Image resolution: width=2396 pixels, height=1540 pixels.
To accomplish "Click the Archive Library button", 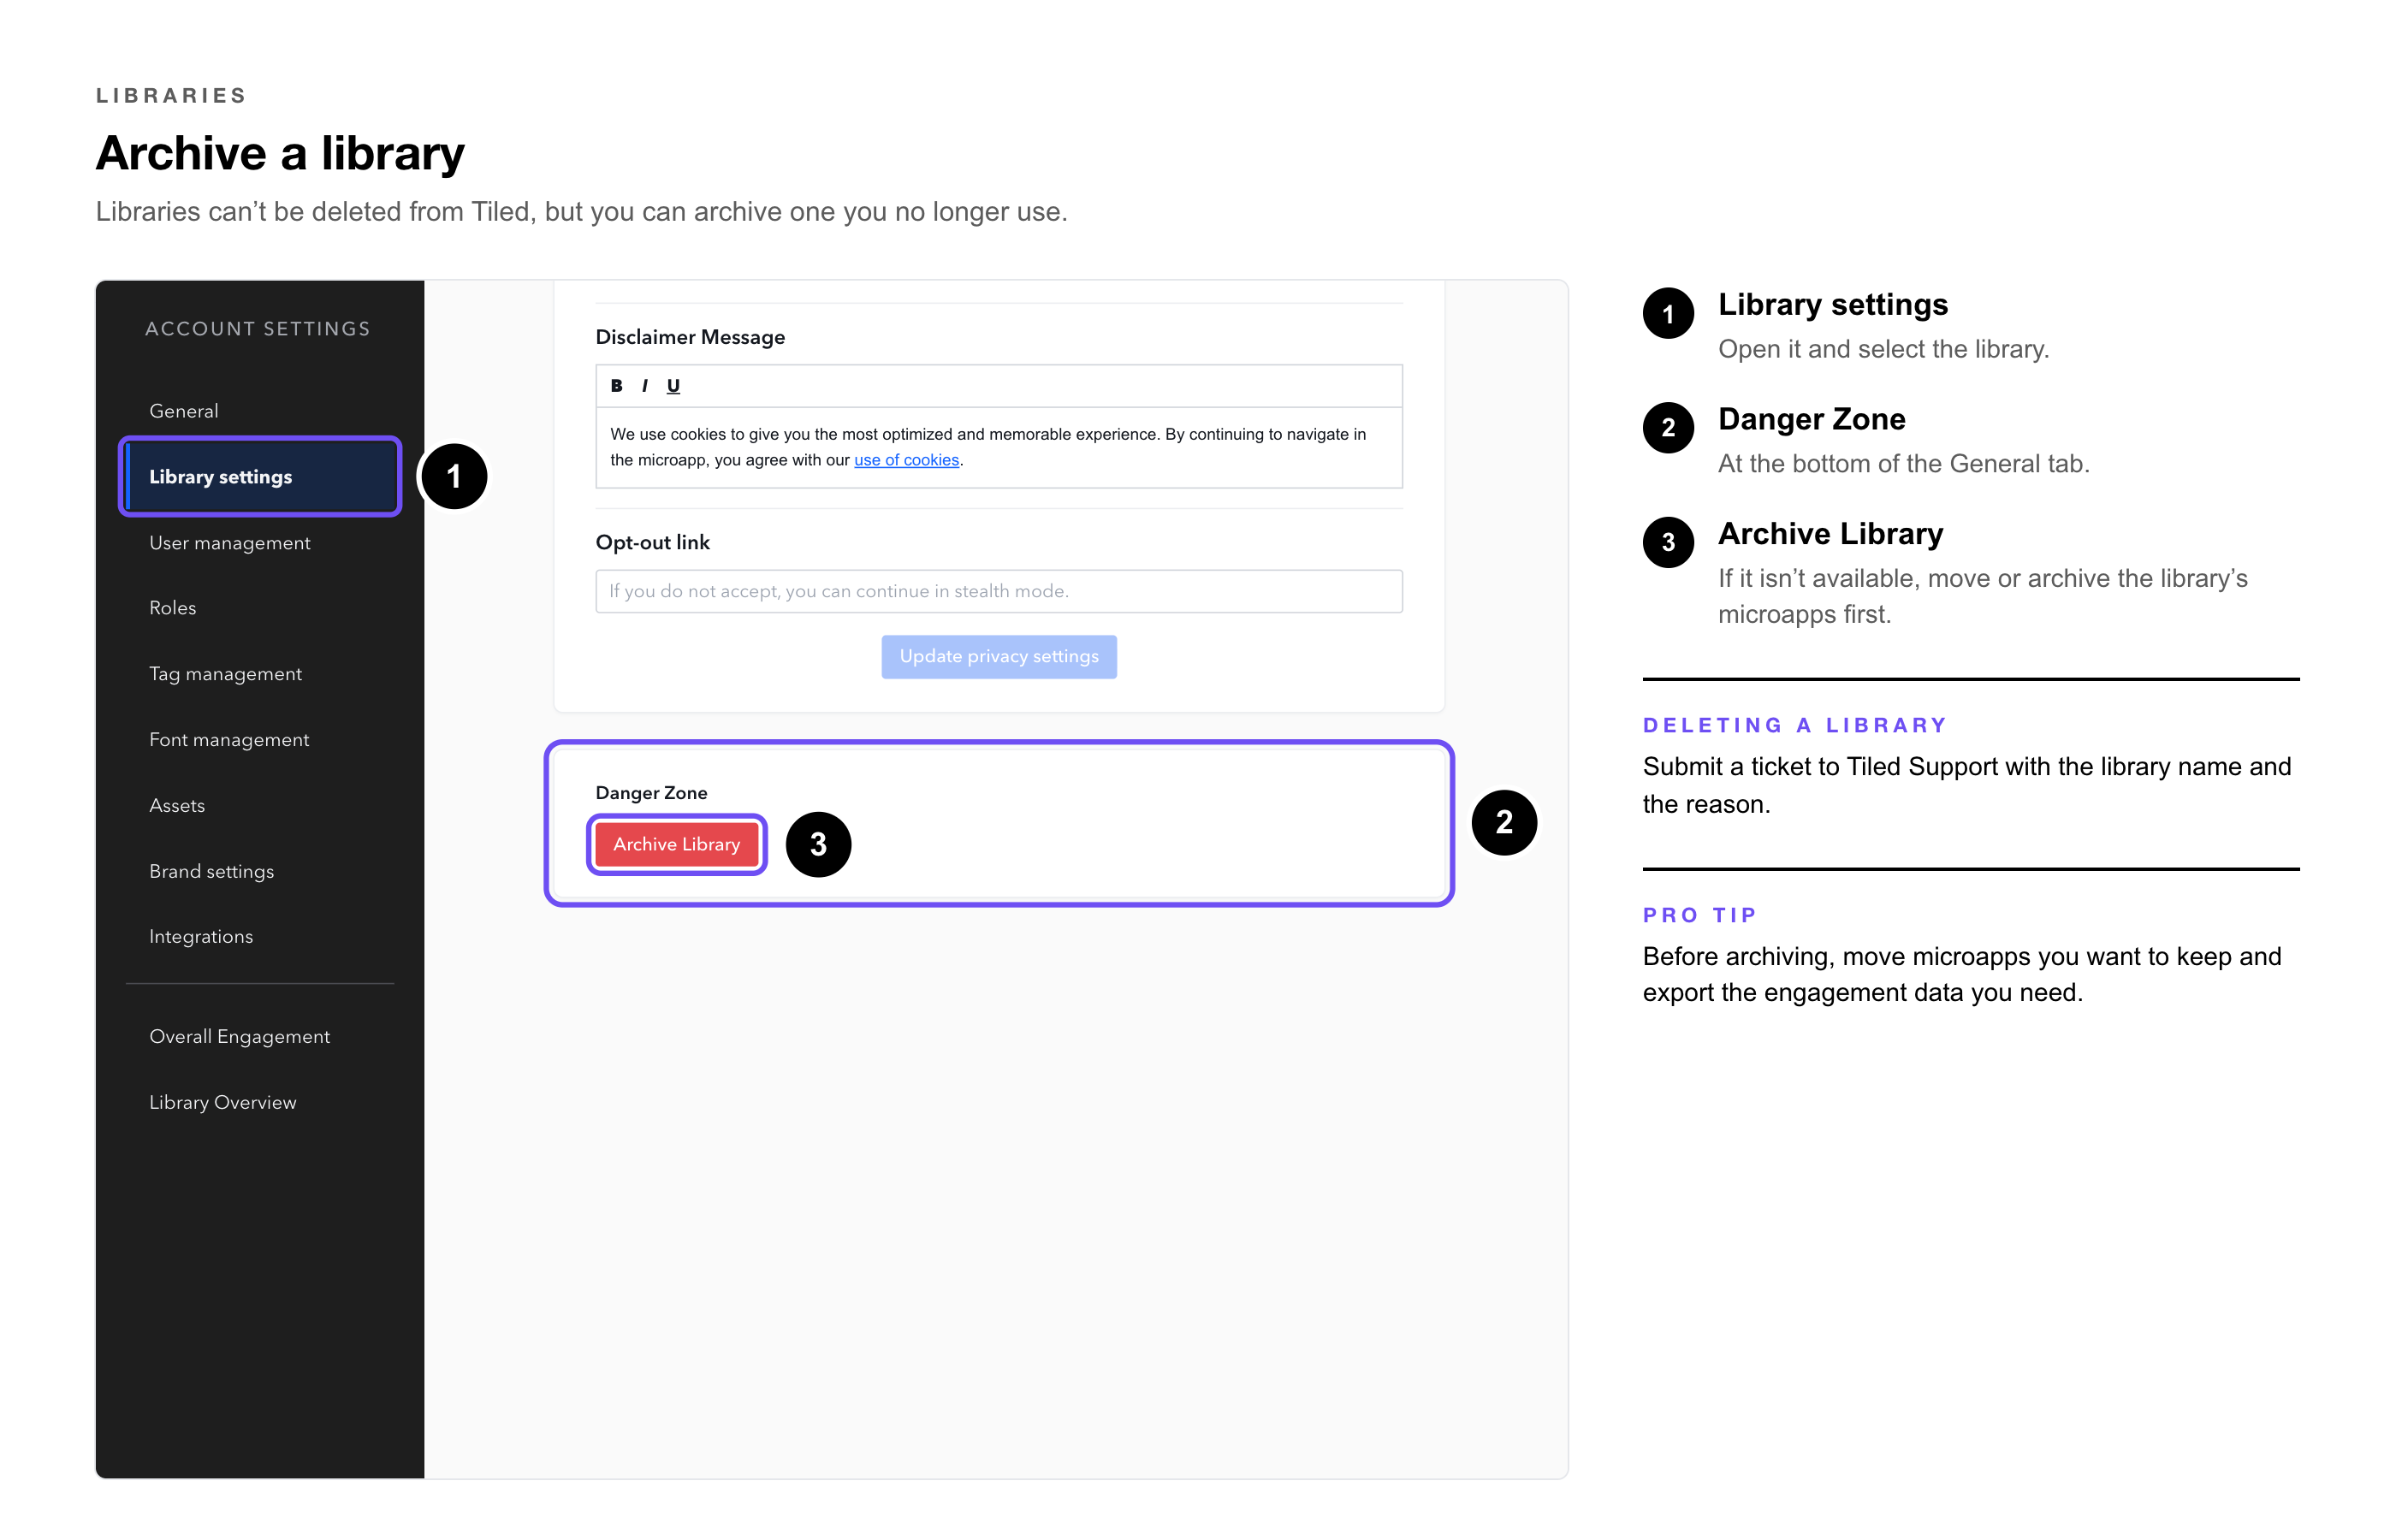I will 677,845.
